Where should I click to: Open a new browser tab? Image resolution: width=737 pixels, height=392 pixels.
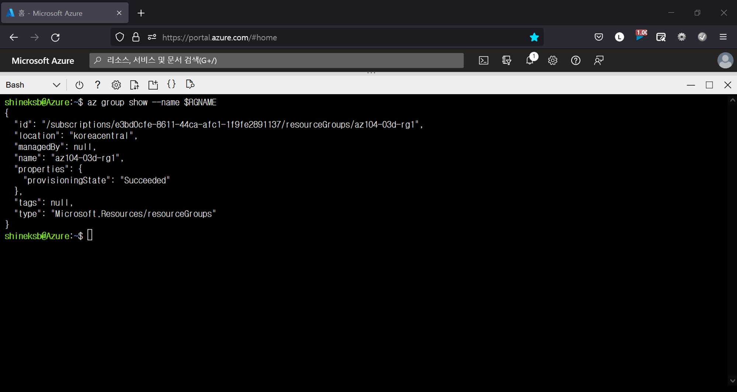[x=141, y=13]
